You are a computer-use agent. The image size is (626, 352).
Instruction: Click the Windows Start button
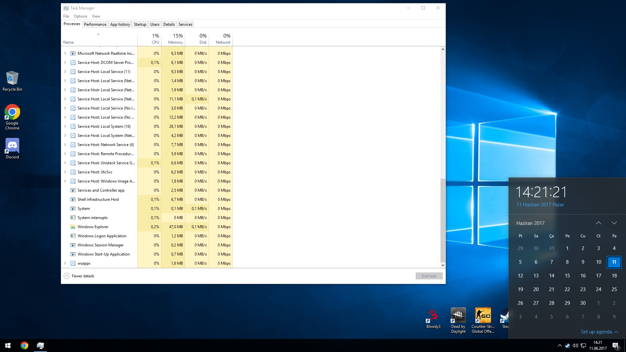(x=8, y=345)
